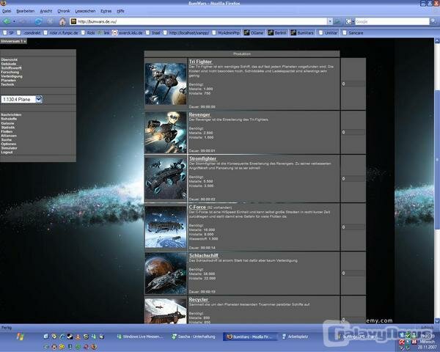Go back with the green Back arrow
Viewport: 440px width, 352px height.
(x=6, y=21)
